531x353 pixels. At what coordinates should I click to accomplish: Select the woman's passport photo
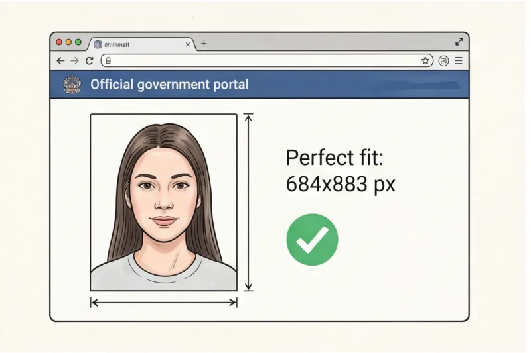pos(163,203)
